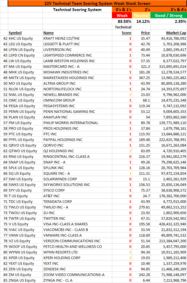
Task: Select VIACOMCBS INC - CLASS B name
Action: coord(66,230)
